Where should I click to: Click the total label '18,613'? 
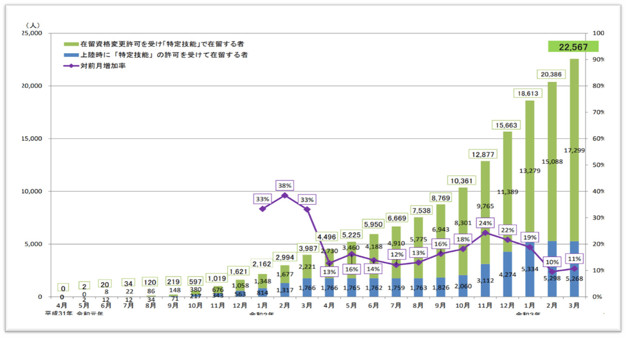528,94
